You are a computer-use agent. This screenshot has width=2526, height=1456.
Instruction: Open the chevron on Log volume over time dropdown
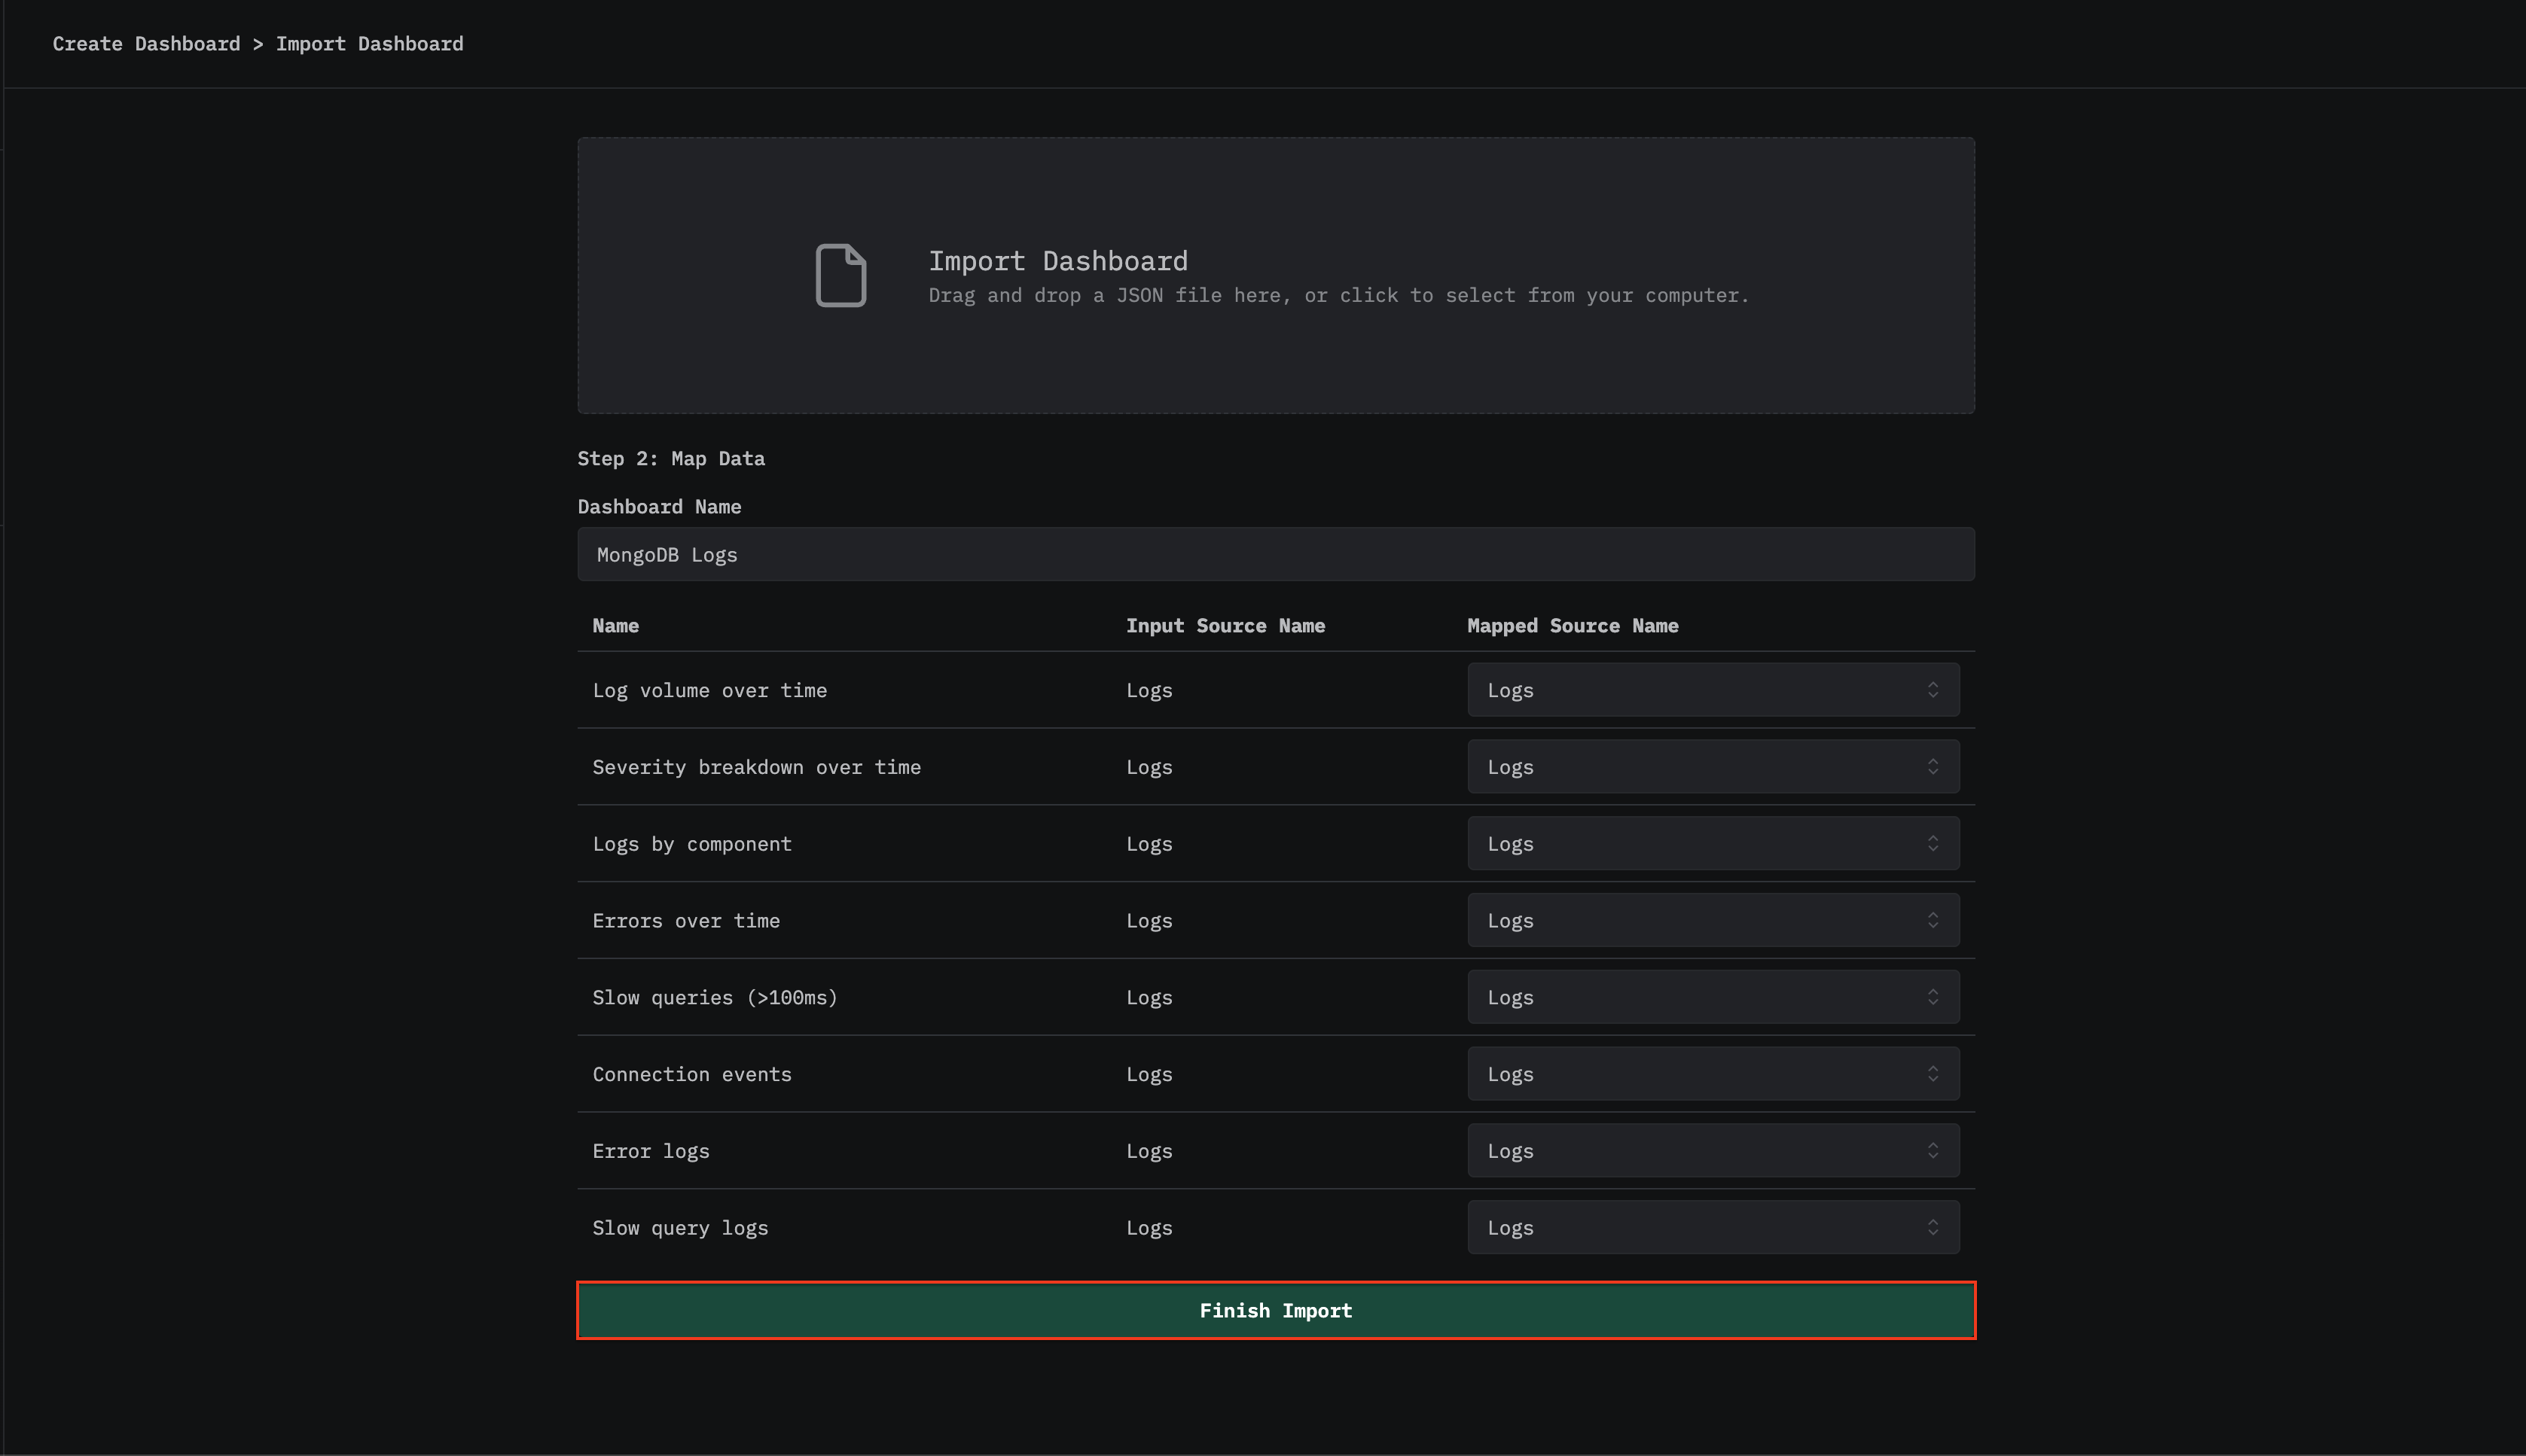click(1934, 689)
